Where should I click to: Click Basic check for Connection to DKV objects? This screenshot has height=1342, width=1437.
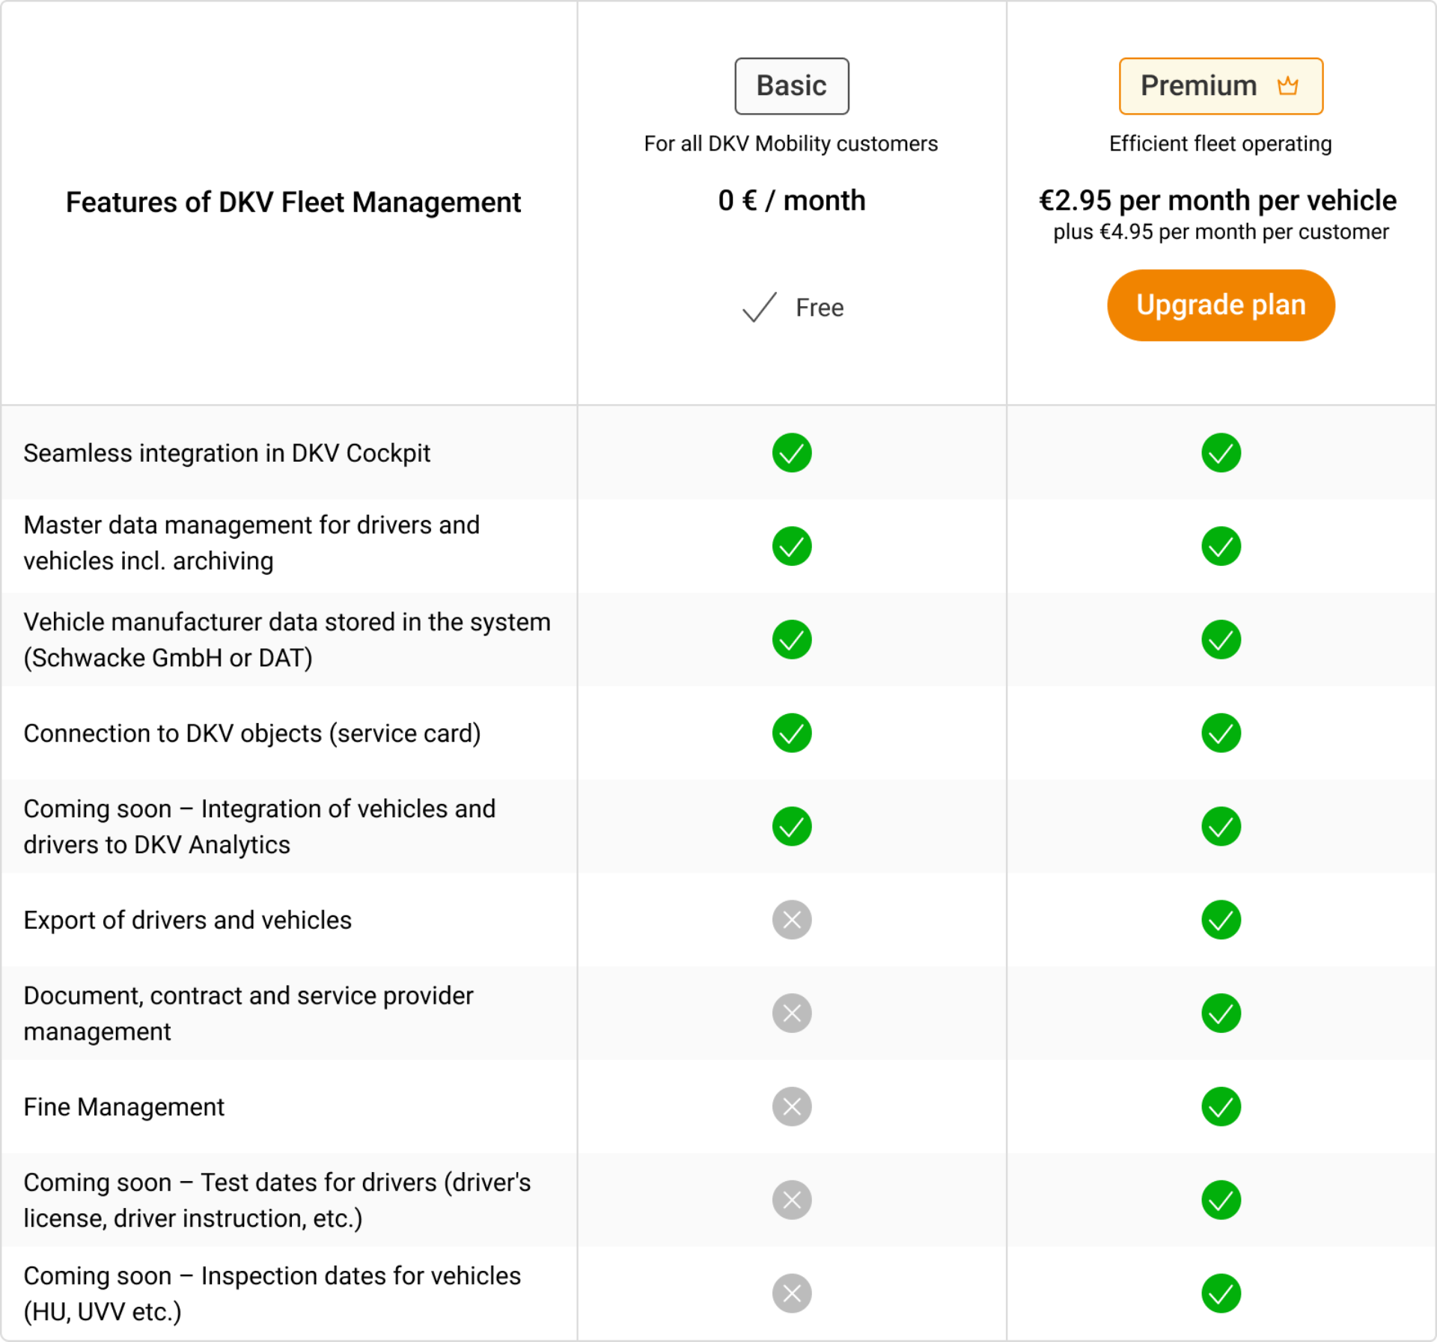tap(792, 733)
